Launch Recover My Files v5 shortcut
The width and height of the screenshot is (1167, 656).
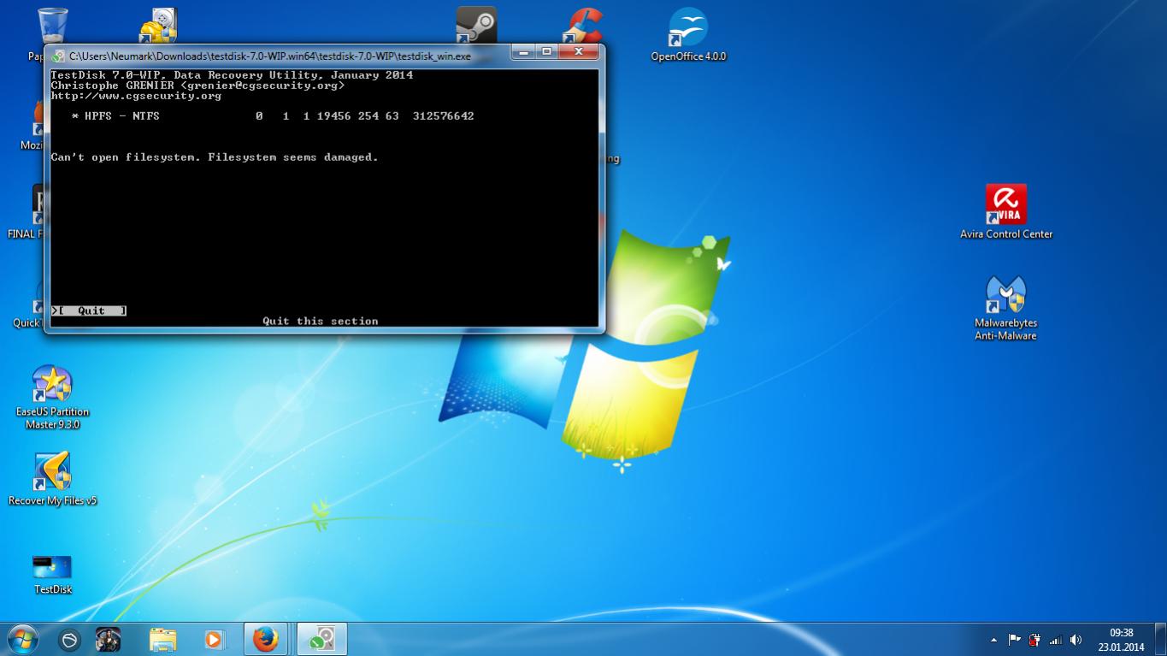pos(52,479)
